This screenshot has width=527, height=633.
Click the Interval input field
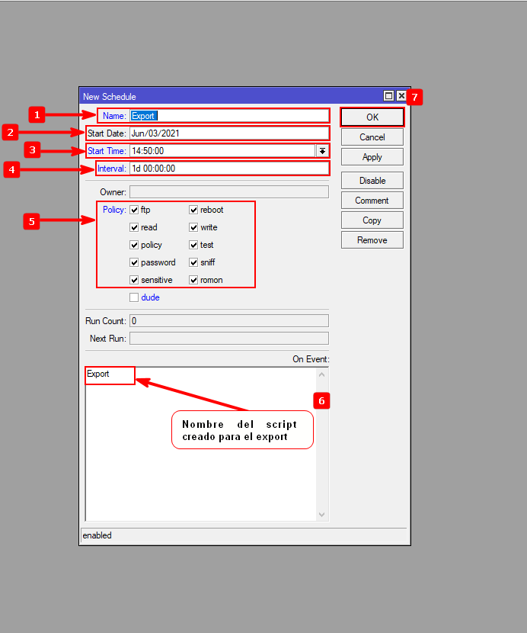coord(228,169)
